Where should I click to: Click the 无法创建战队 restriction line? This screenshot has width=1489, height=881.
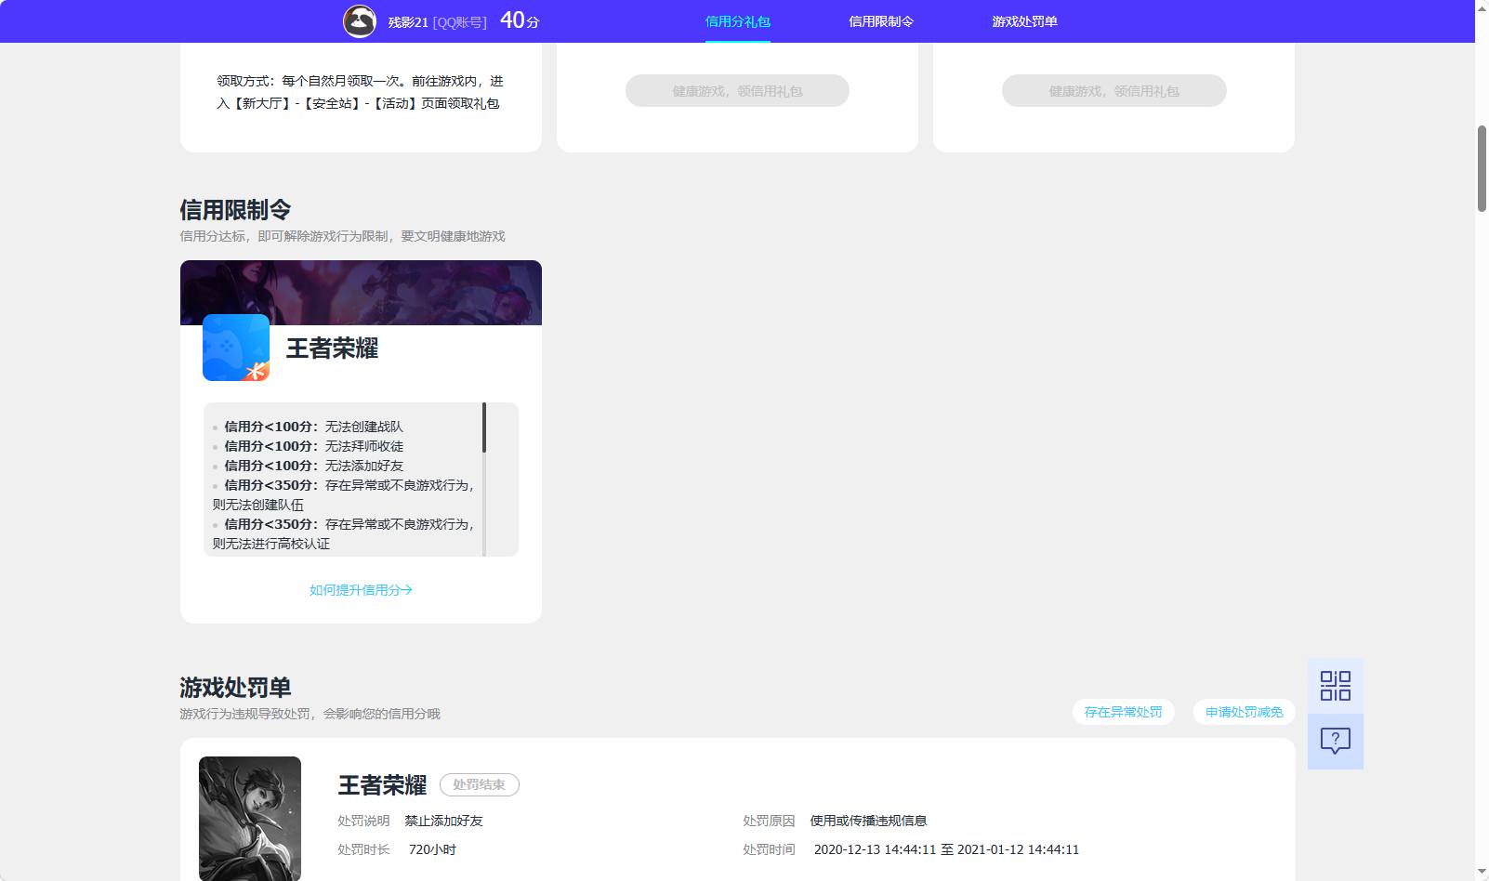[314, 427]
